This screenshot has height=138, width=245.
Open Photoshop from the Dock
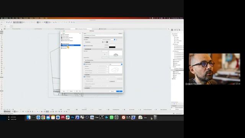coord(72,117)
